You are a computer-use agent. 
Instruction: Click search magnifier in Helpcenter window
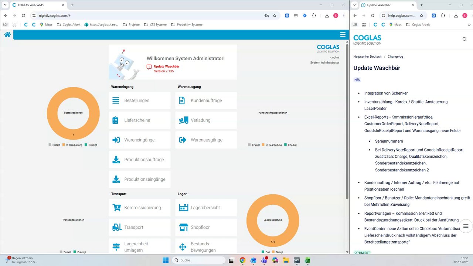[x=465, y=39]
